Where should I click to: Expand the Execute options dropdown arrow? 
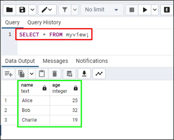point(155,10)
